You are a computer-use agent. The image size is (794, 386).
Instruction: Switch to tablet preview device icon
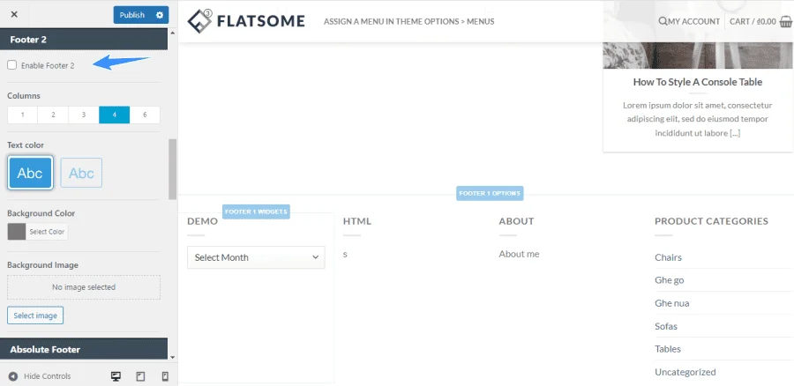pos(141,376)
